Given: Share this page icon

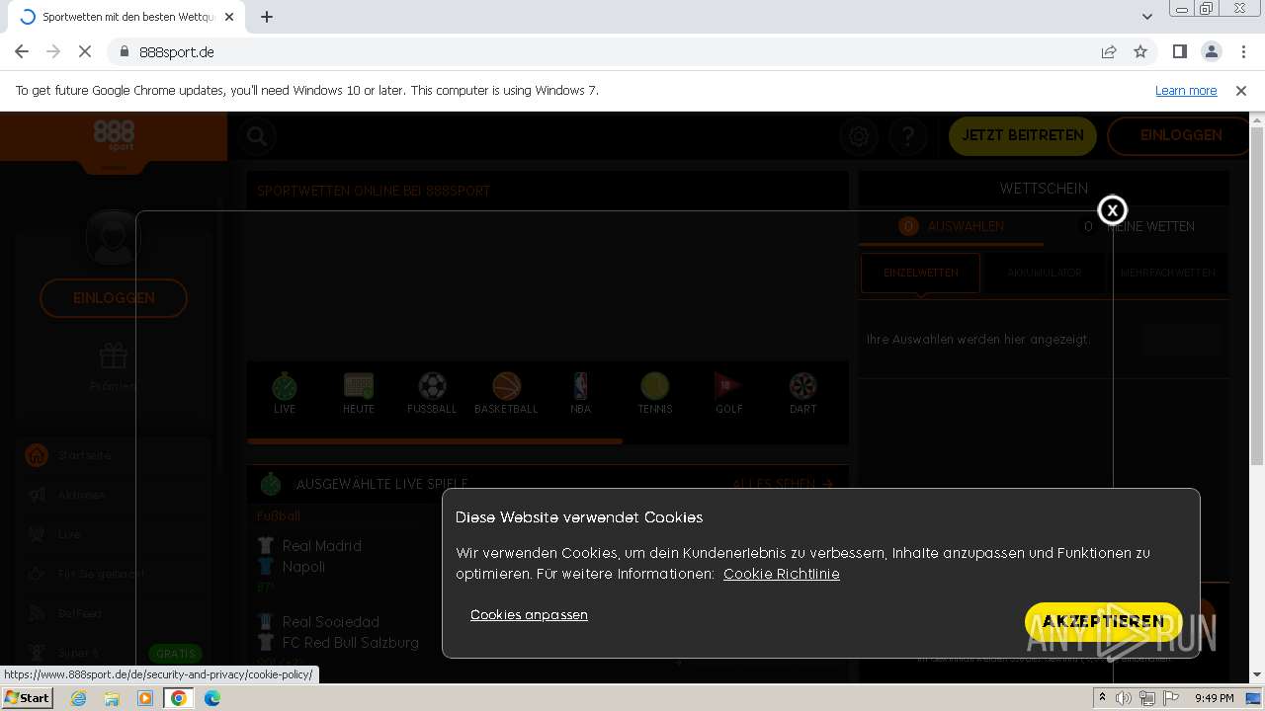Looking at the screenshot, I should coord(1109,52).
